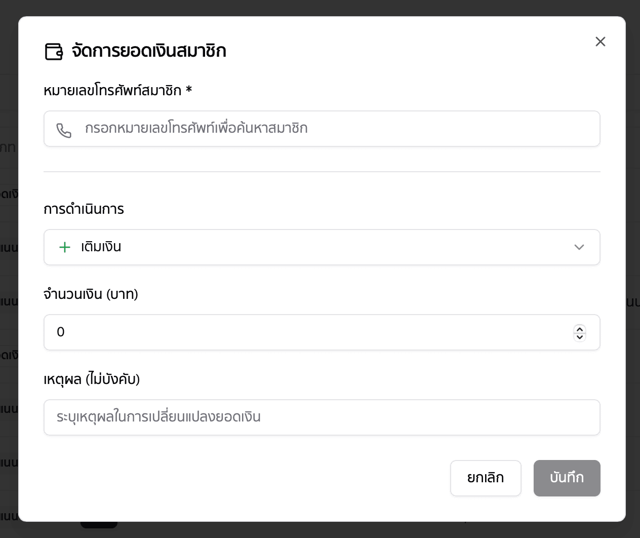Focus the เหตุผล optional reason text box
The height and width of the screenshot is (538, 640).
(x=322, y=417)
